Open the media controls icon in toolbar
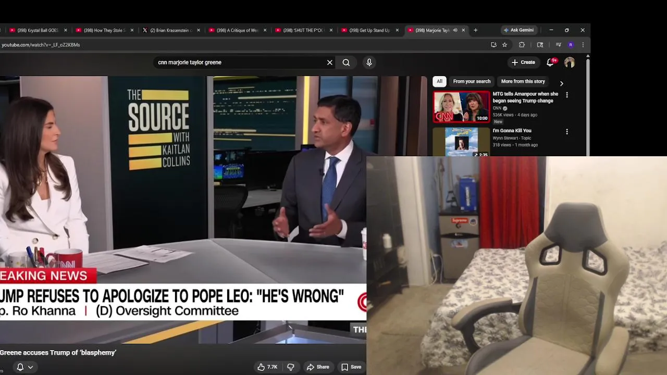Viewport: 667px width, 375px height. [x=558, y=45]
